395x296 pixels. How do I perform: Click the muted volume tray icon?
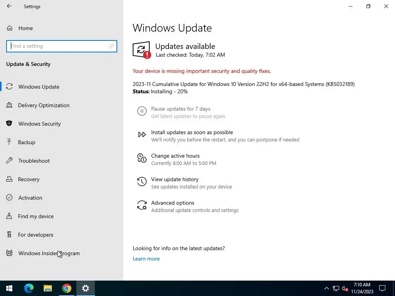click(345, 288)
